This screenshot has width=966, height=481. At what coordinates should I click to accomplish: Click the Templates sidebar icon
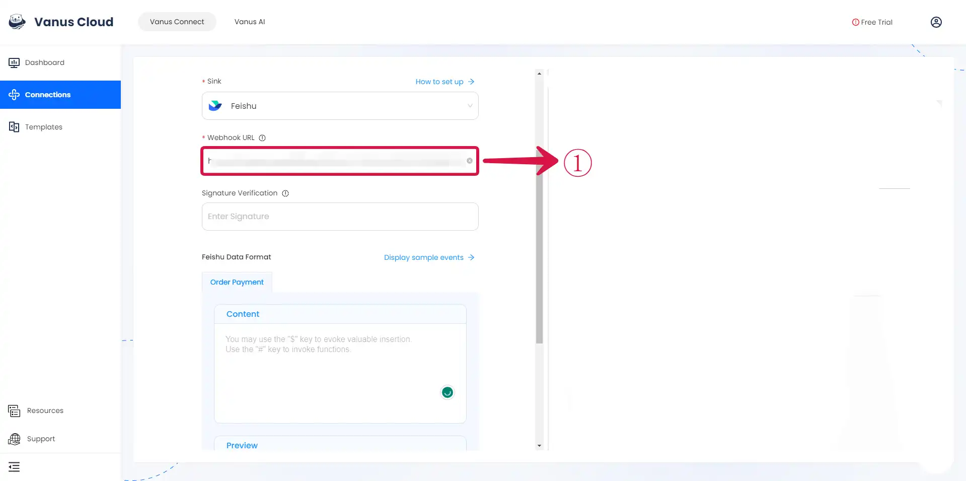(x=14, y=127)
